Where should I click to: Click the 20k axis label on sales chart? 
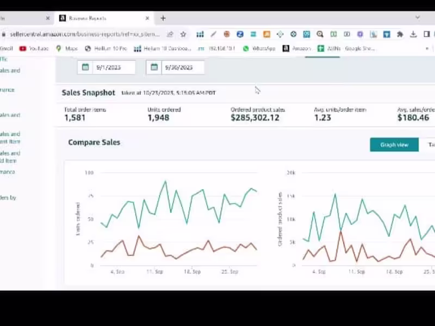coord(291,173)
